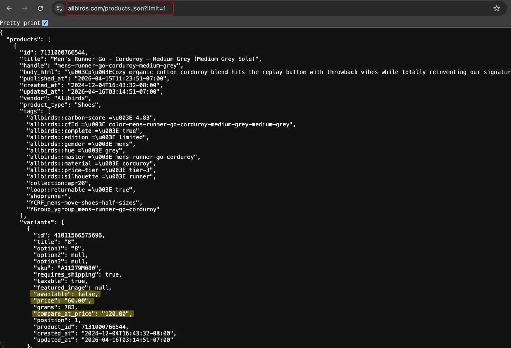
Task: Bookmark this page with the star
Action: [x=496, y=8]
